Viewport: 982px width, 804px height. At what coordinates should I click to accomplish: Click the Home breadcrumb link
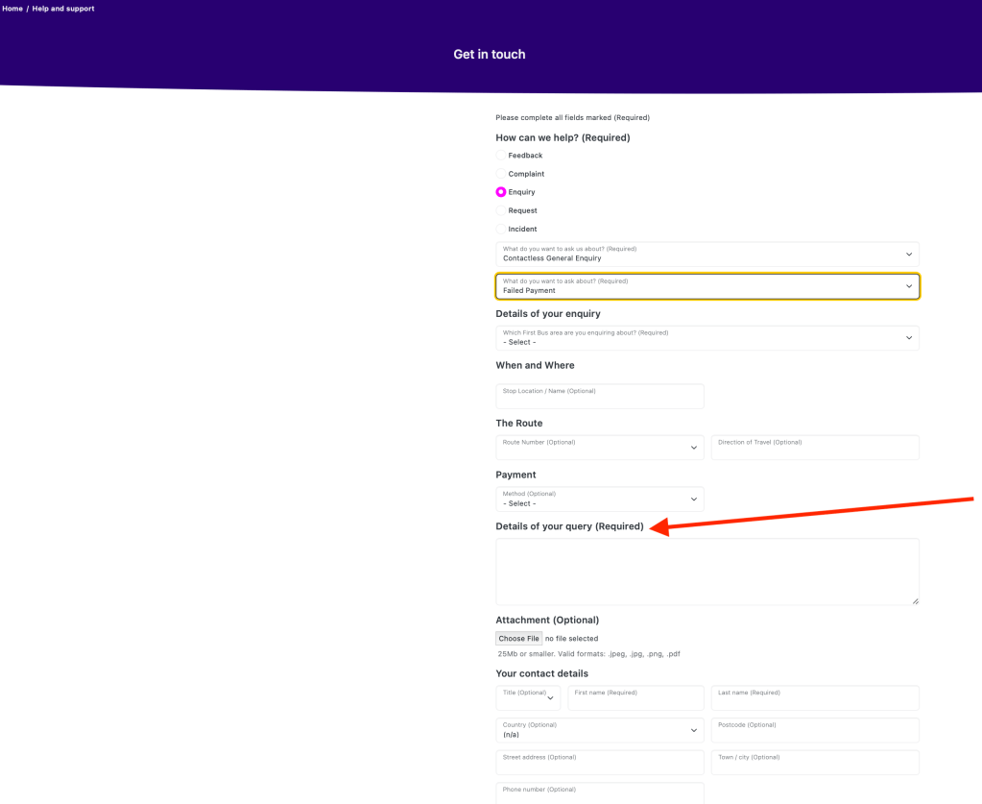12,9
